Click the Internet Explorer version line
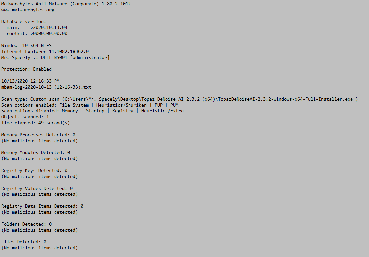 pyautogui.click(x=45, y=51)
